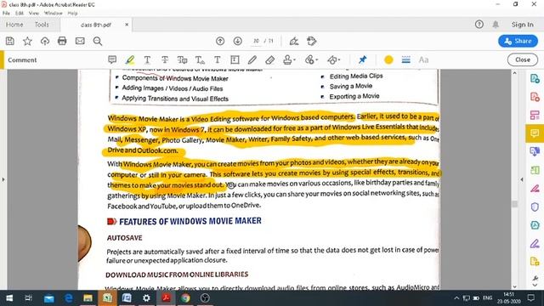
Task: Open Microsoft Edge from taskbar
Action: click(68, 298)
